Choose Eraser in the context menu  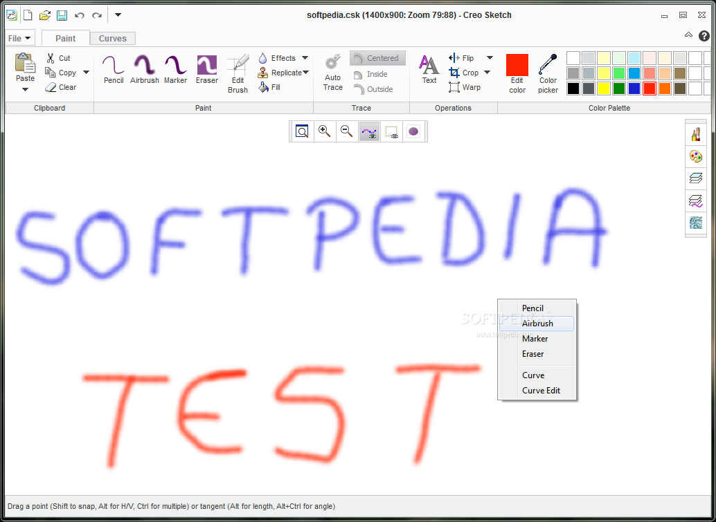point(537,354)
